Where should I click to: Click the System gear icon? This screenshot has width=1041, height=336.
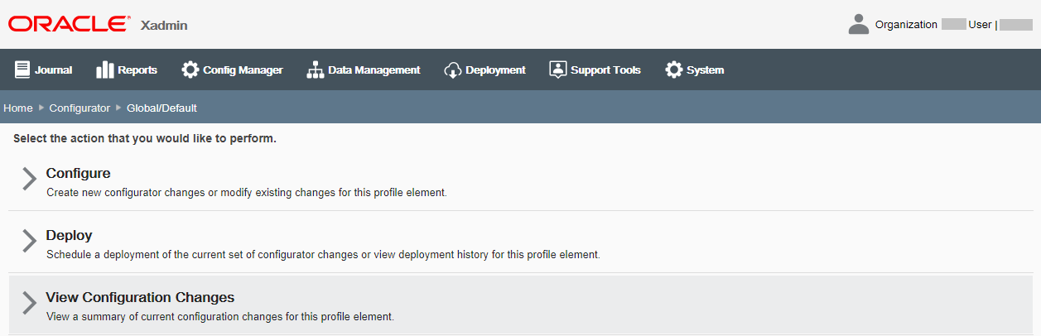pos(674,70)
